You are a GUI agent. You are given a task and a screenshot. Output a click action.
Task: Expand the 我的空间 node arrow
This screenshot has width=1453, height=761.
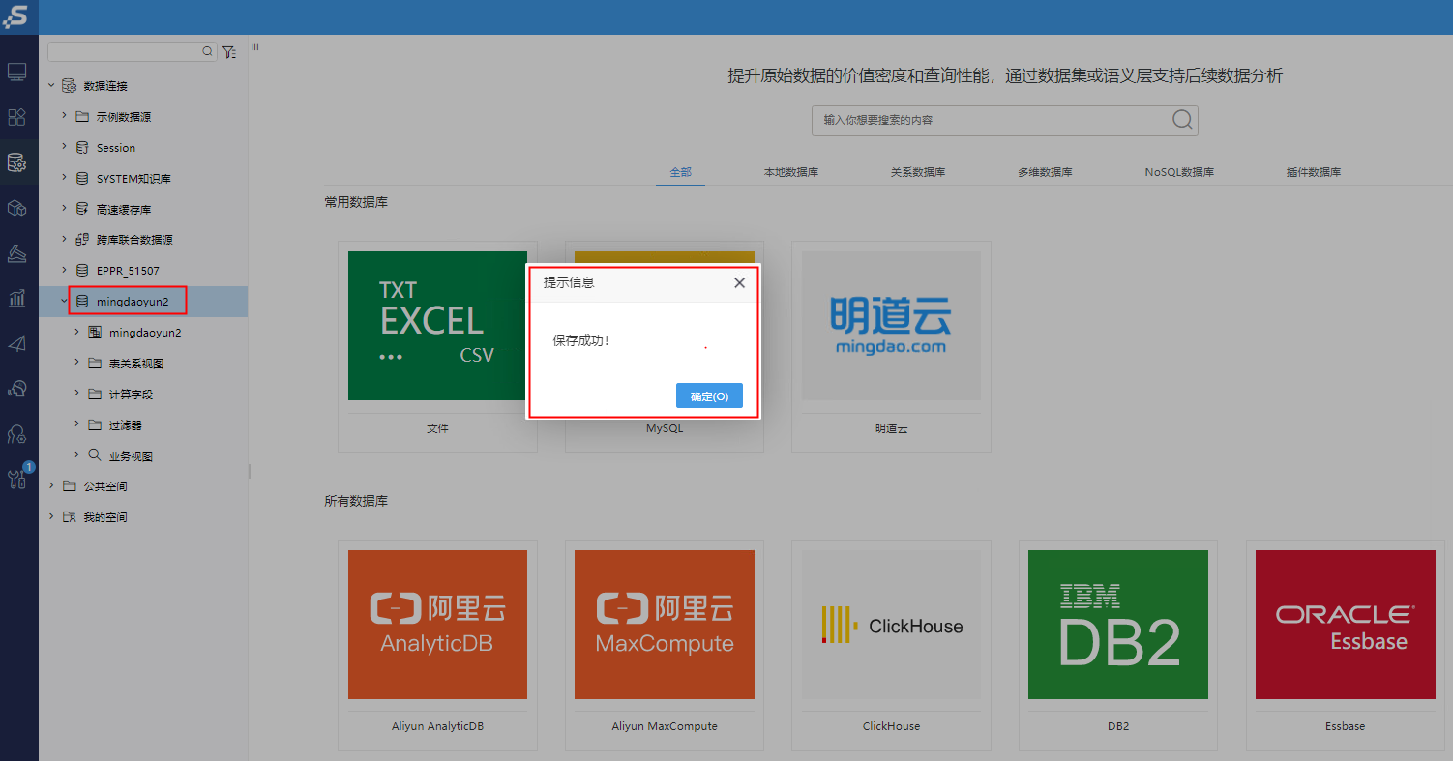[x=51, y=517]
